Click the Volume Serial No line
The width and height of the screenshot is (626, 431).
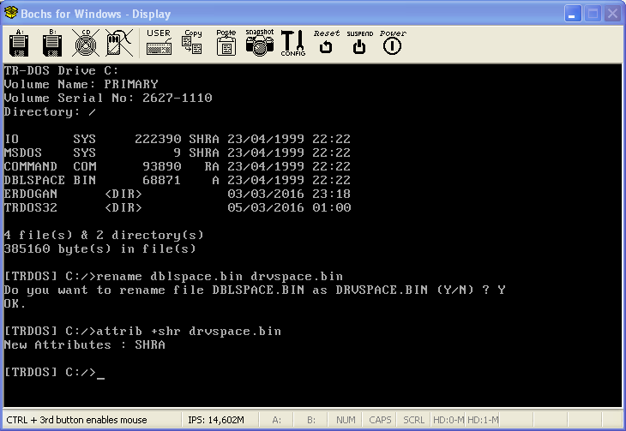tap(108, 99)
